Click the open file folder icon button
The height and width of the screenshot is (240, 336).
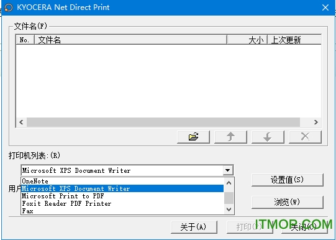tap(193, 137)
